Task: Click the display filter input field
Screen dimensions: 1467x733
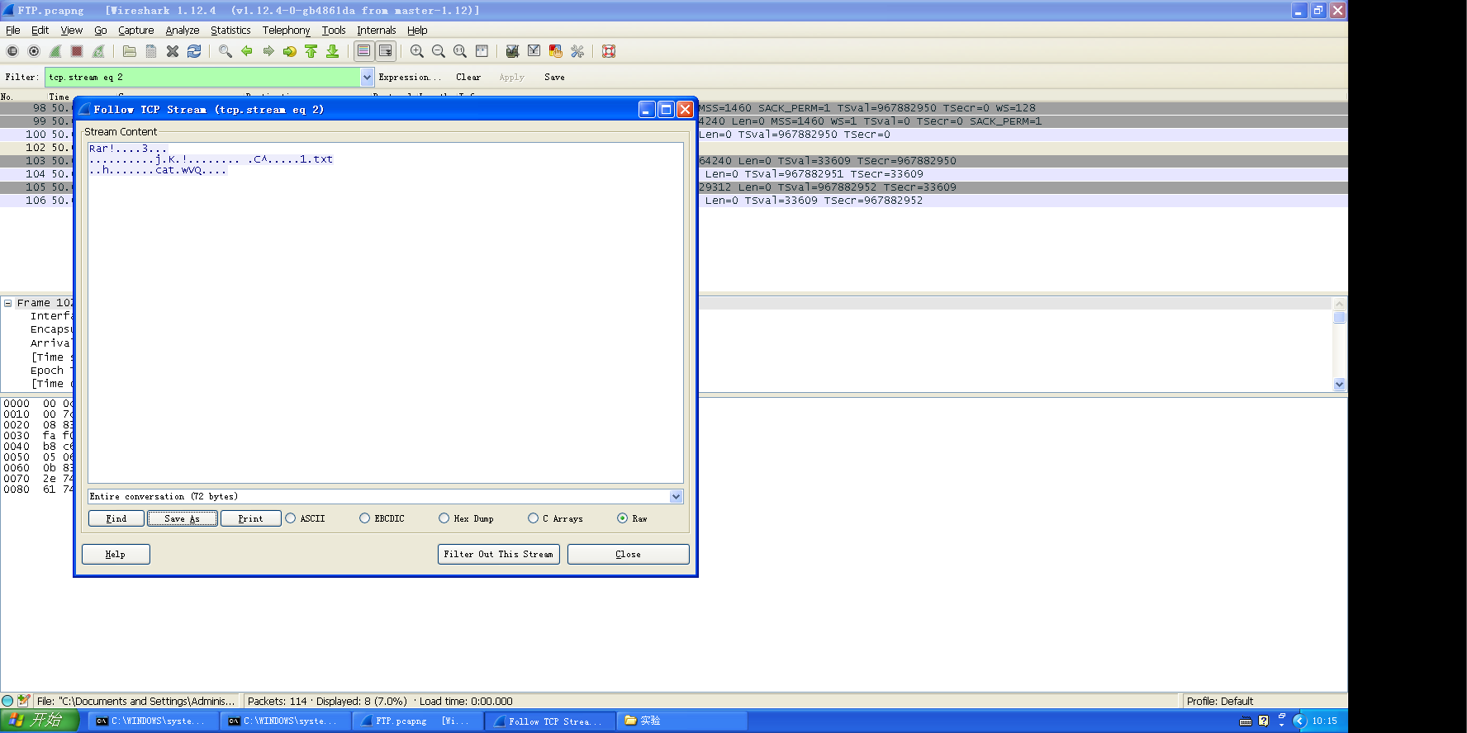Action: (x=202, y=77)
